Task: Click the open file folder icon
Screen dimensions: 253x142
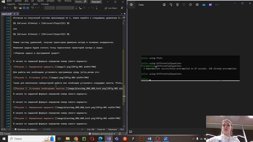Action: pyautogui.click(x=21, y=8)
